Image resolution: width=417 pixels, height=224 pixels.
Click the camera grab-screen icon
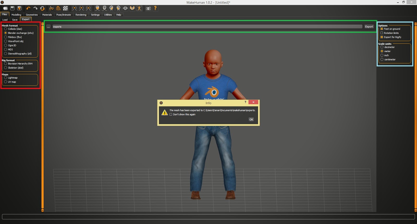(148, 8)
